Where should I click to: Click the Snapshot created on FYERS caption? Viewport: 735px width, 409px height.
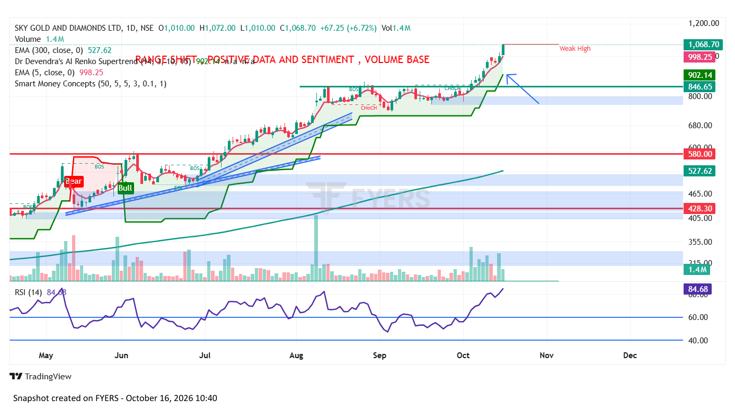click(x=115, y=398)
